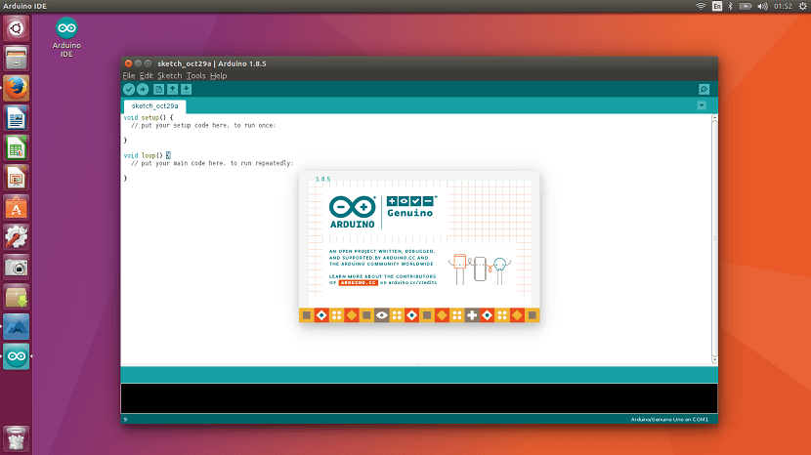Open Ubuntu Software from the dock

(x=17, y=207)
